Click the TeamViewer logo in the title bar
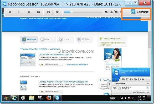Viewport: 154px width, 104px height. pyautogui.click(x=4, y=4)
